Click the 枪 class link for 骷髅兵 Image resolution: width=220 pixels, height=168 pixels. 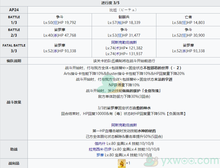coord(119,23)
